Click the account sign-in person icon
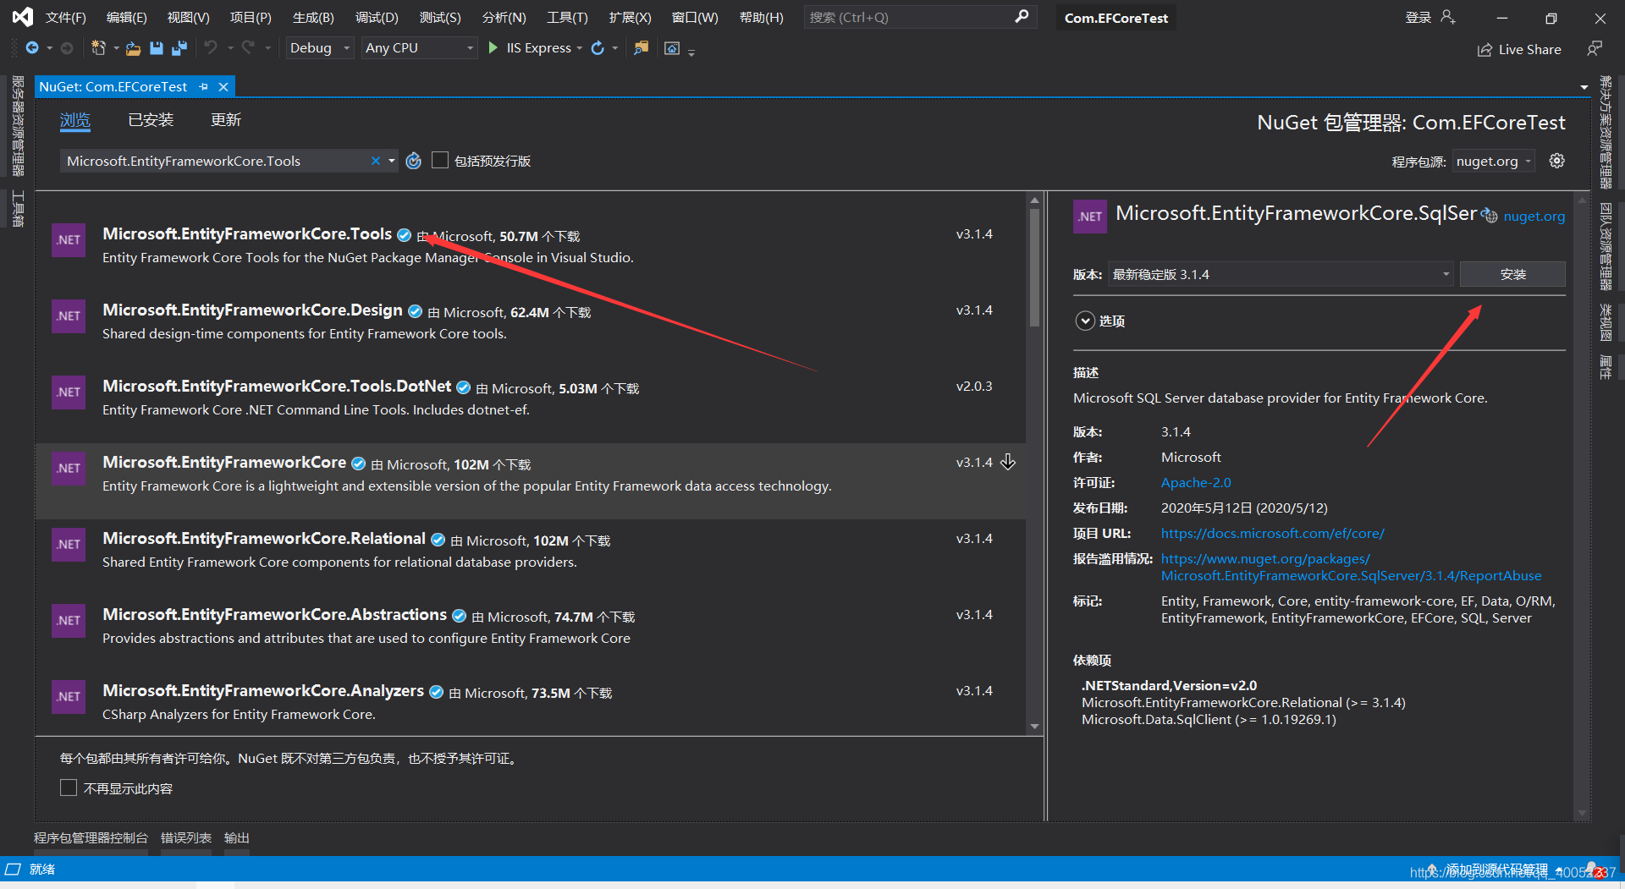The image size is (1625, 889). pyautogui.click(x=1448, y=17)
